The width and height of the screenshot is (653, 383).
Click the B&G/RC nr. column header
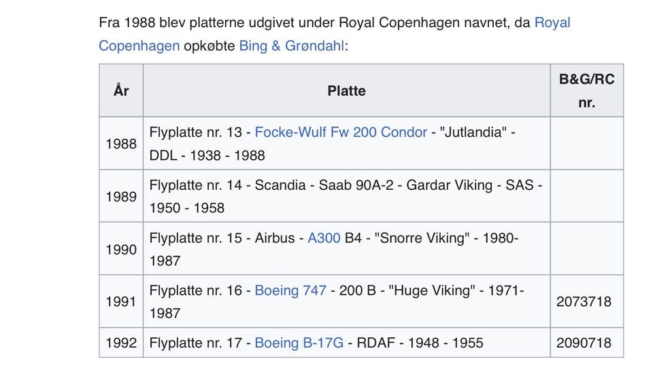tap(586, 90)
